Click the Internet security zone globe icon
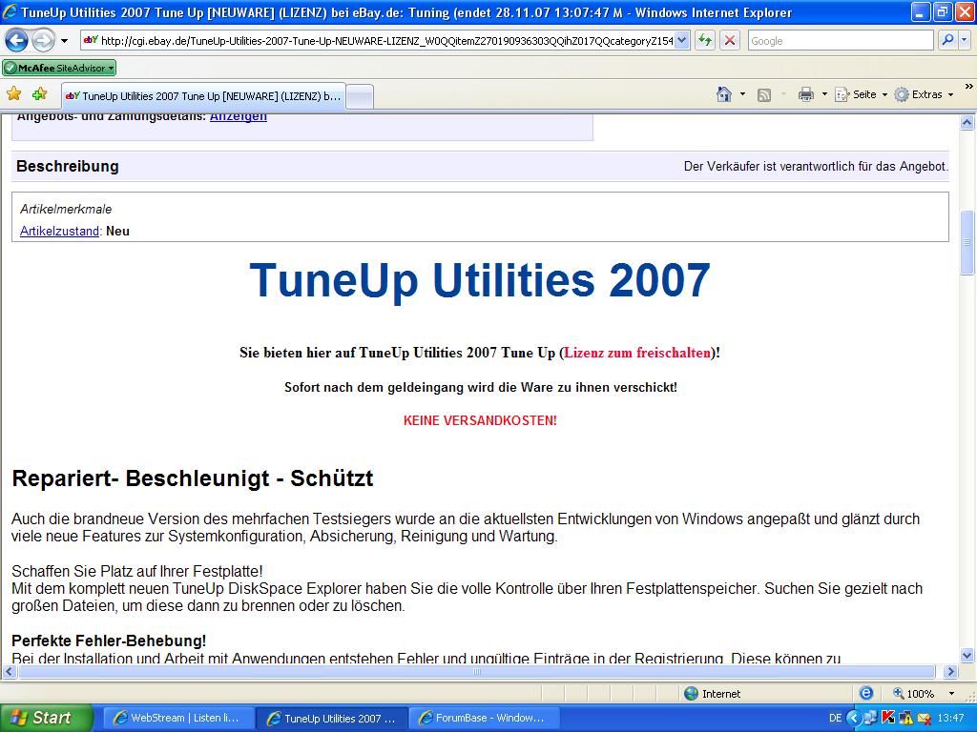The width and height of the screenshot is (977, 732). (x=691, y=694)
